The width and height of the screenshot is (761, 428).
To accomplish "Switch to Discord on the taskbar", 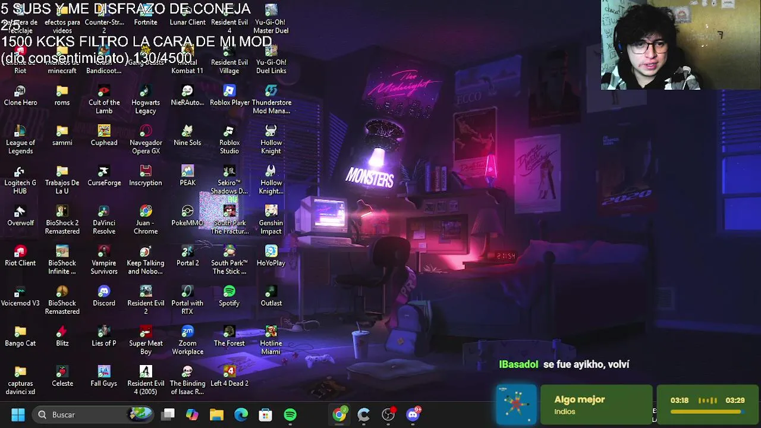I will [413, 414].
